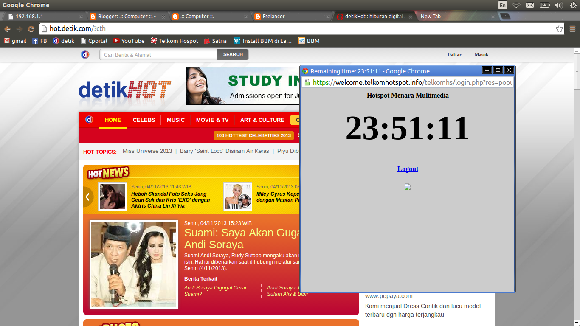580x326 pixels.
Task: Open the keyboard language indicator En
Action: coord(503,5)
